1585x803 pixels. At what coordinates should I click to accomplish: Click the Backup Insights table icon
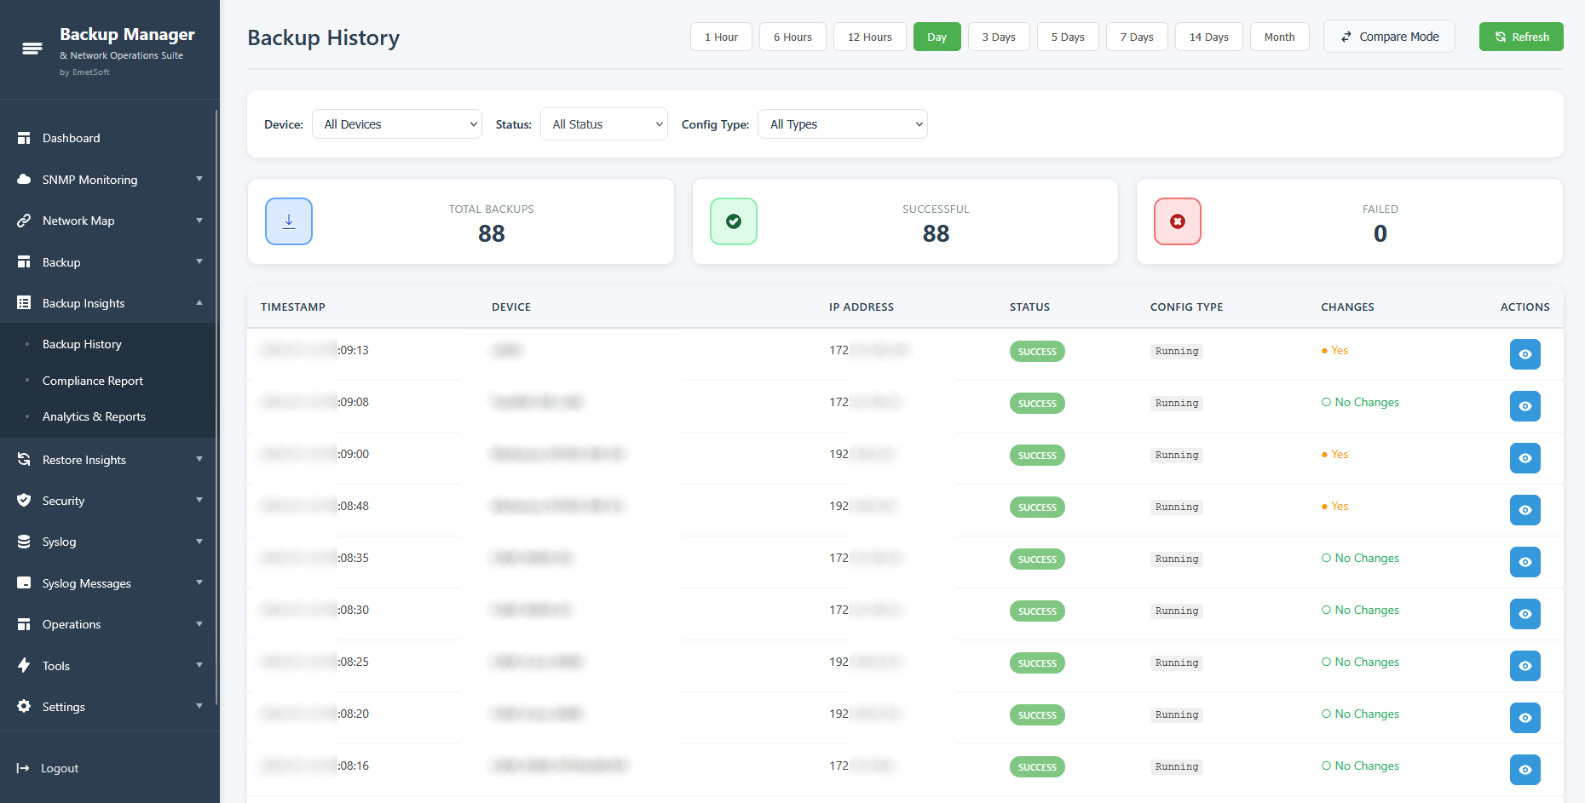click(24, 303)
